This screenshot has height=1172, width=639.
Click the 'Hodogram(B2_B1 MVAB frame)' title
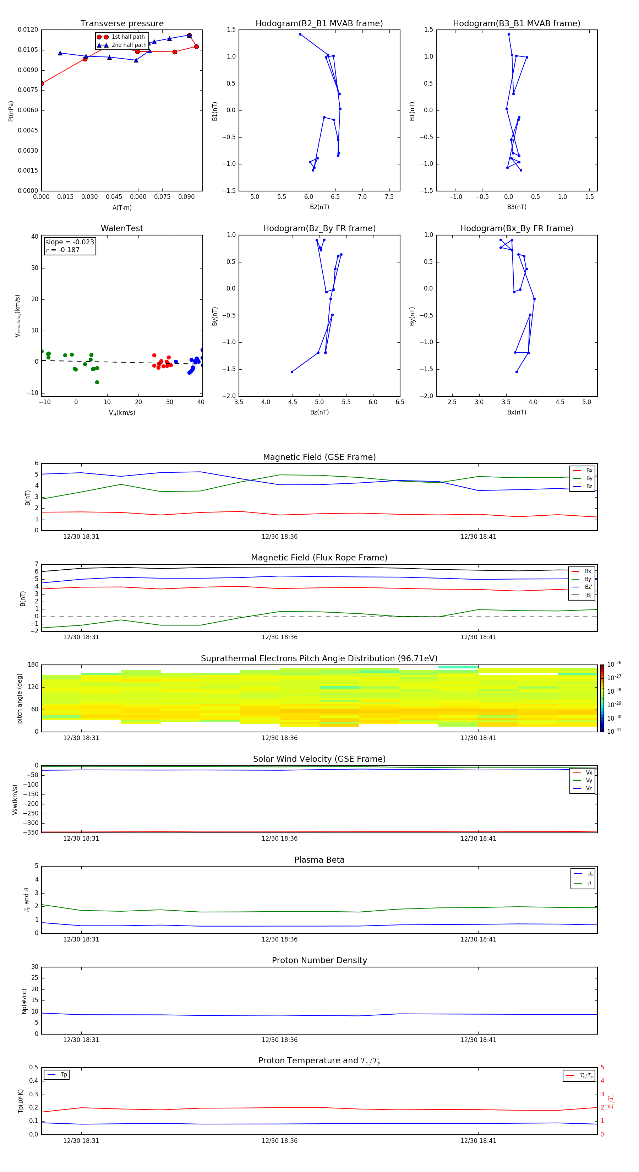(x=319, y=23)
